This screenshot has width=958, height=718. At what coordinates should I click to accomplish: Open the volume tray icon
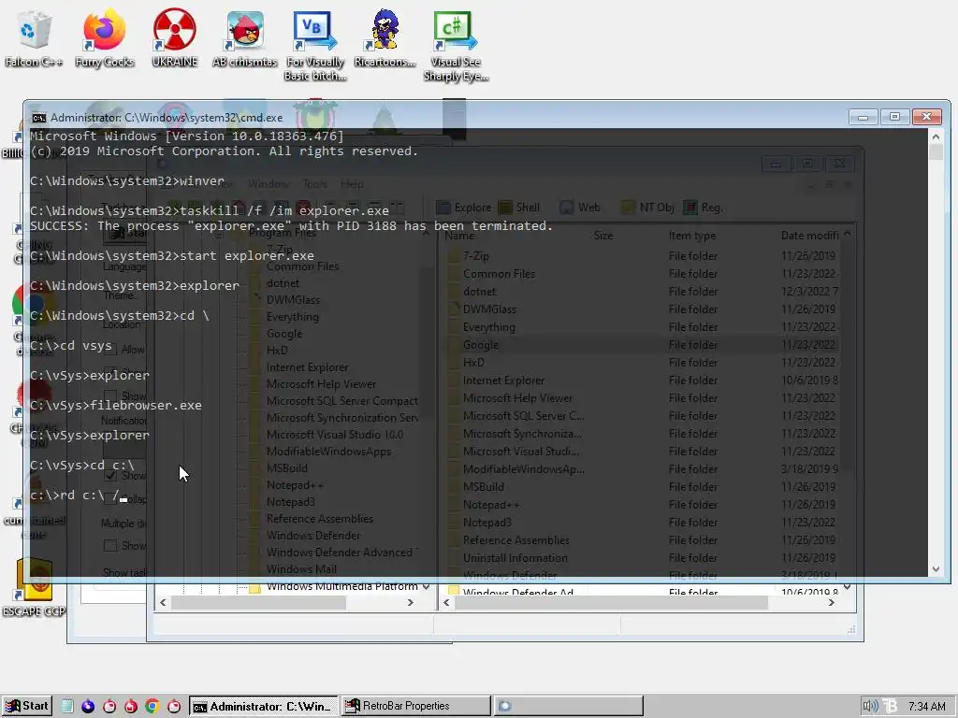pos(870,707)
